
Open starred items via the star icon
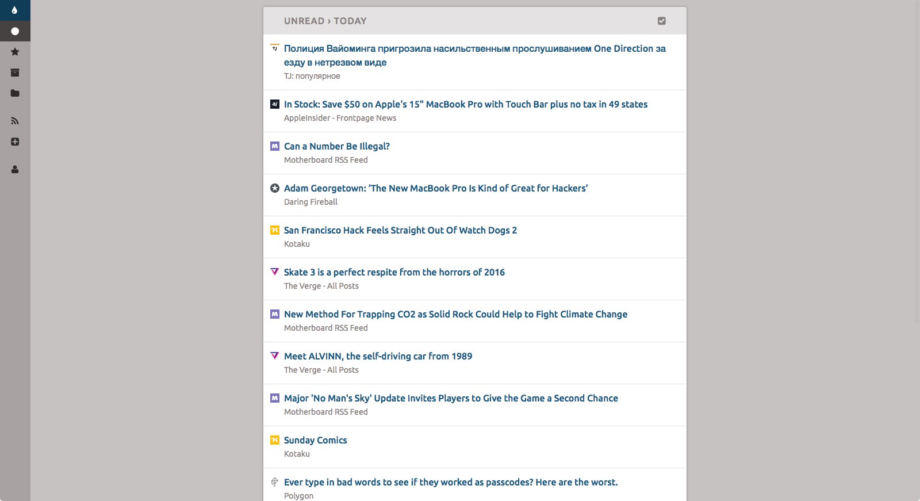[15, 52]
